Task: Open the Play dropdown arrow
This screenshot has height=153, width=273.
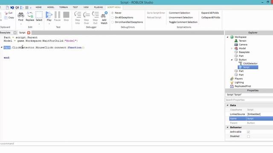Action: [49, 24]
